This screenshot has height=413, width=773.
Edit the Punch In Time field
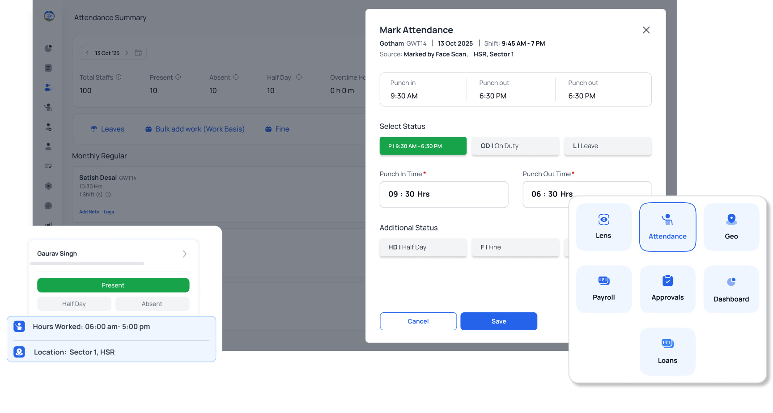[x=444, y=194]
